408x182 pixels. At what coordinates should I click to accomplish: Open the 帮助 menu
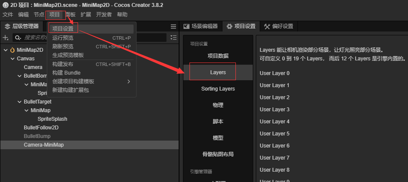tap(122, 15)
